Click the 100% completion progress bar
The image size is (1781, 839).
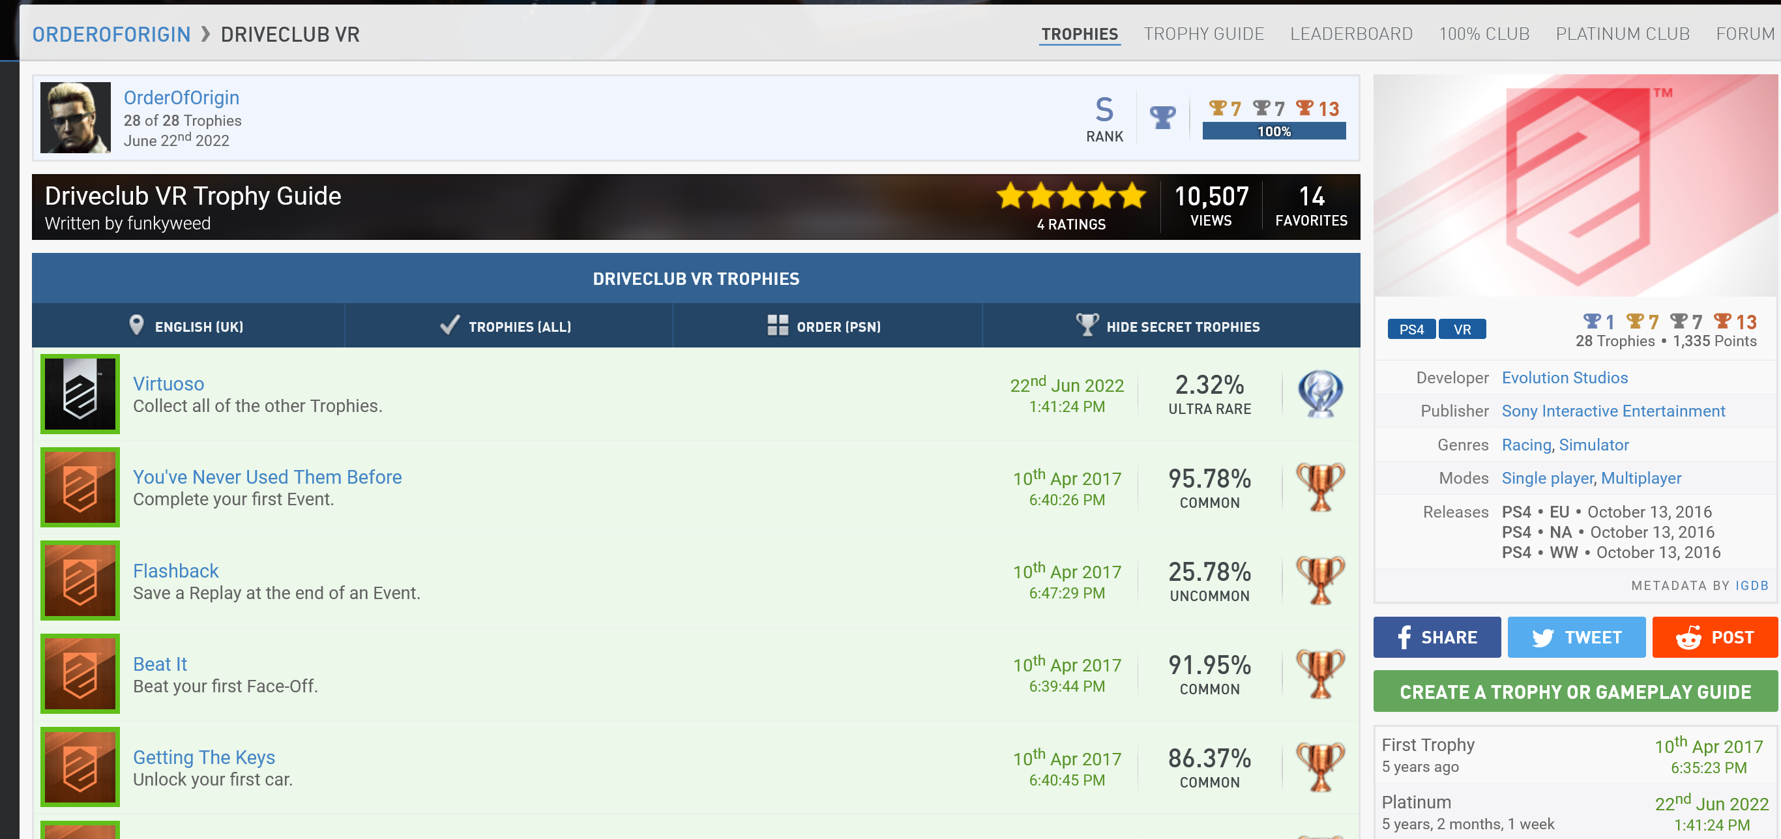click(1274, 131)
